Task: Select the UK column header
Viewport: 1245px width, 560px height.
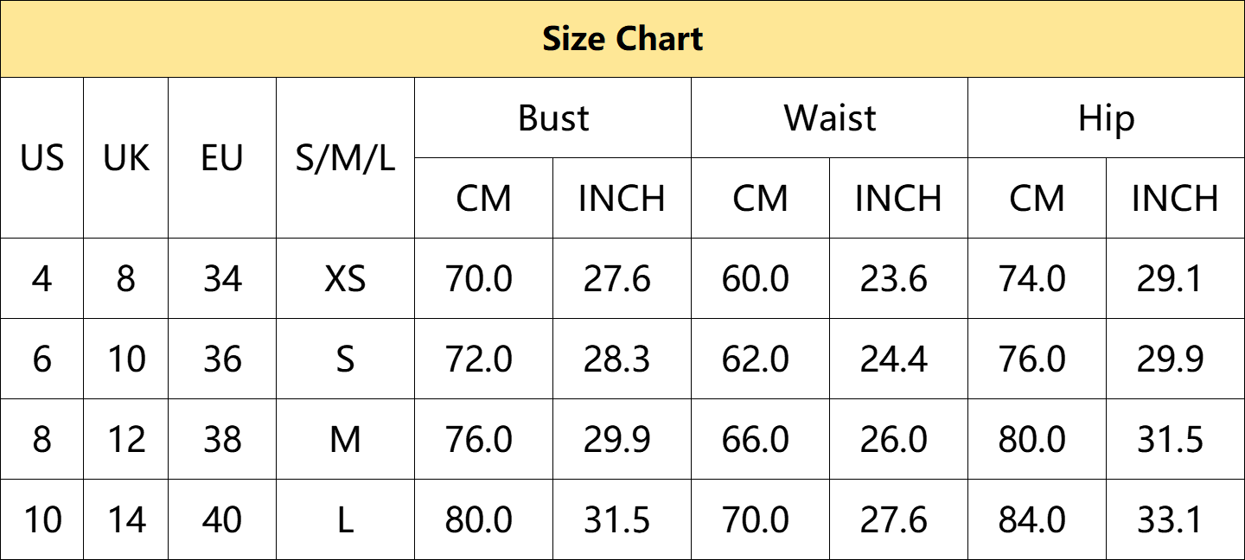Action: point(126,158)
